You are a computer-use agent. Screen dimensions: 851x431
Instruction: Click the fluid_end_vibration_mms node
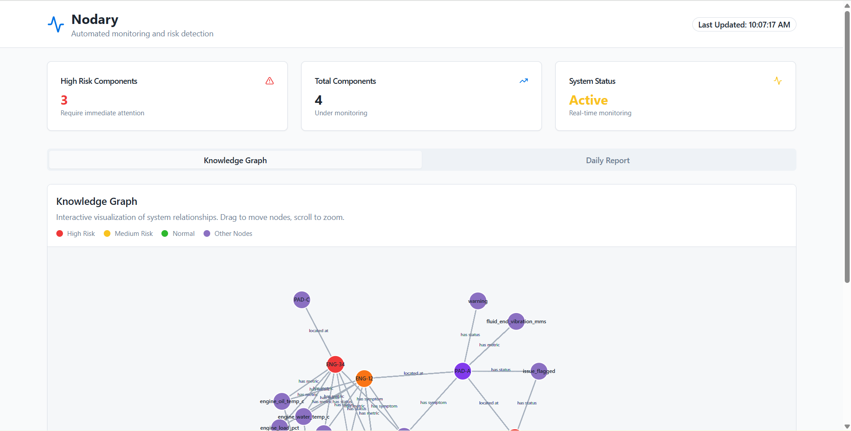click(x=516, y=321)
